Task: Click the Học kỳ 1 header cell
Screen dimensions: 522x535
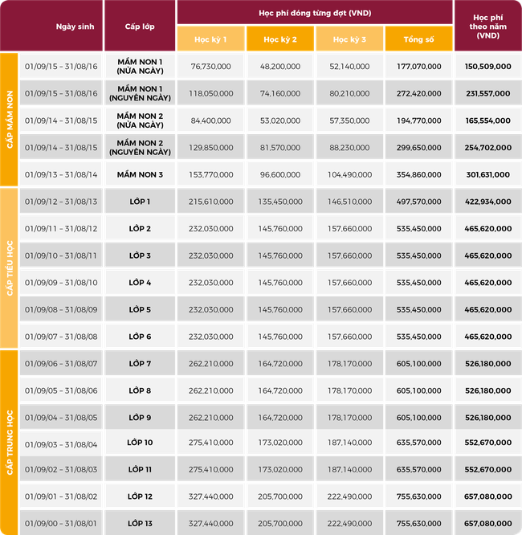Action: (x=210, y=39)
